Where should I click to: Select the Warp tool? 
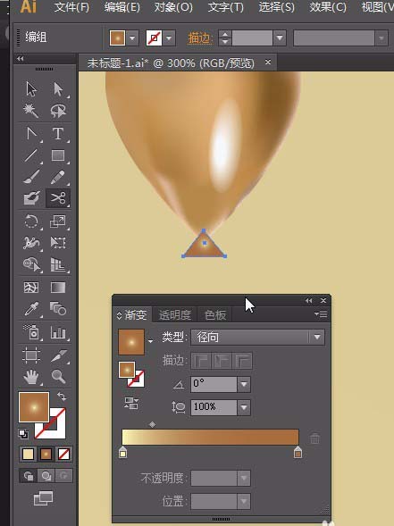point(31,243)
